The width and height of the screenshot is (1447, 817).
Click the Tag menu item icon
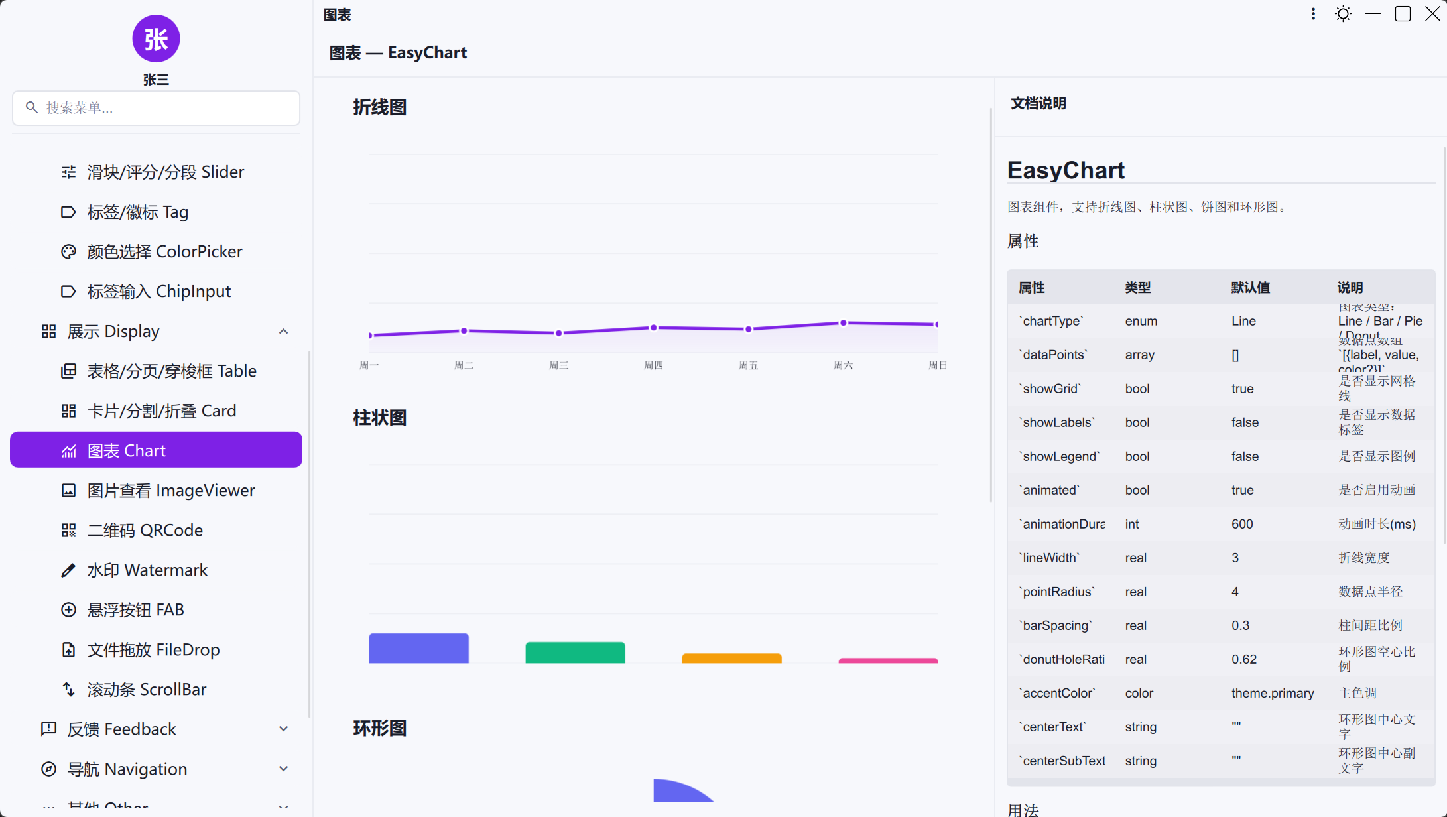(x=68, y=212)
